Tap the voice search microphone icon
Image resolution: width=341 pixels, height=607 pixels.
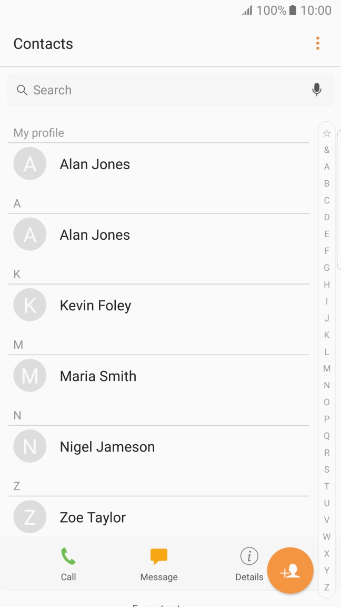(x=316, y=90)
